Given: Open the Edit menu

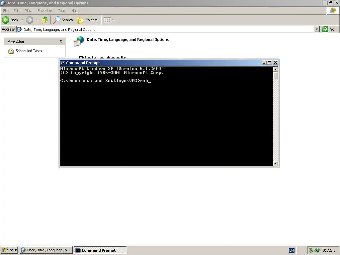Looking at the screenshot, I should point(17,11).
